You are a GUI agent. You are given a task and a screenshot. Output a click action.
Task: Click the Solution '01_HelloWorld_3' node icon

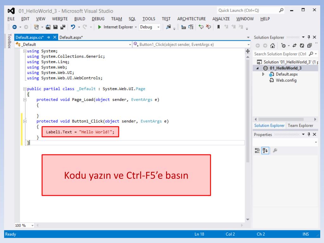(x=259, y=62)
